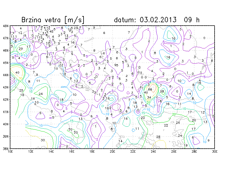225x174 pixels.
Task: Click the '16E' longitude axis label
Action: point(72,151)
